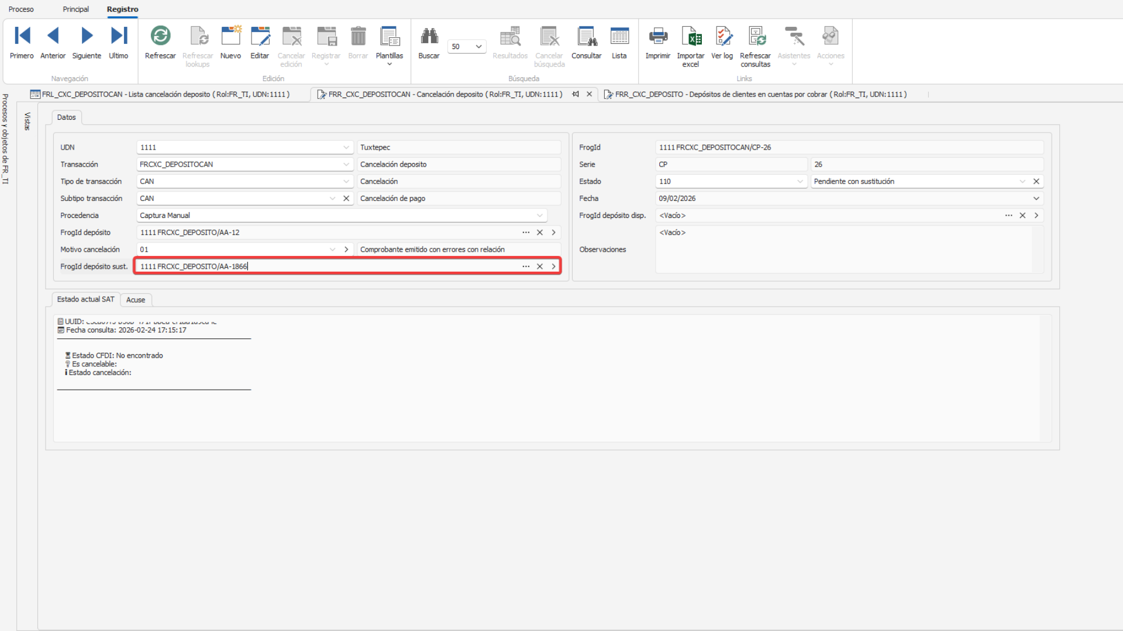Image resolution: width=1123 pixels, height=631 pixels.
Task: Click the Refrescar toolbar icon
Action: (160, 36)
